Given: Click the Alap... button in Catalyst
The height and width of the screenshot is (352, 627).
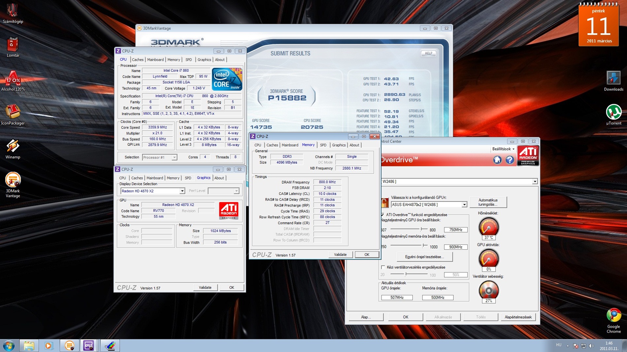Looking at the screenshot, I should point(366,317).
